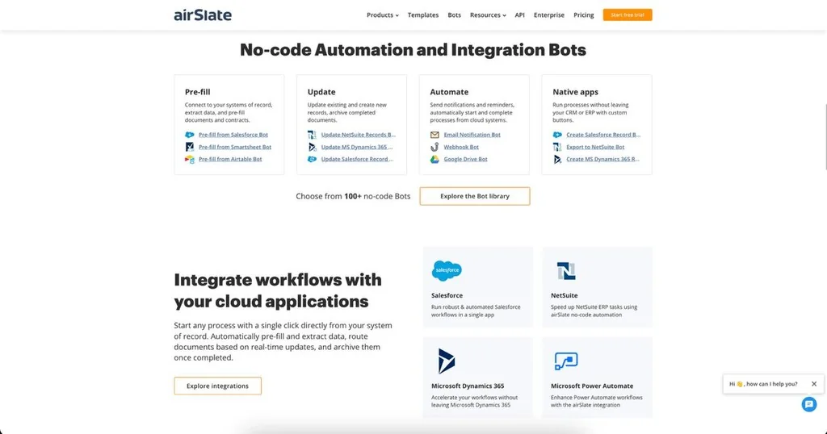Click the Microsoft Power Automate logo
Screen dimensions: 827x434
tap(566, 361)
